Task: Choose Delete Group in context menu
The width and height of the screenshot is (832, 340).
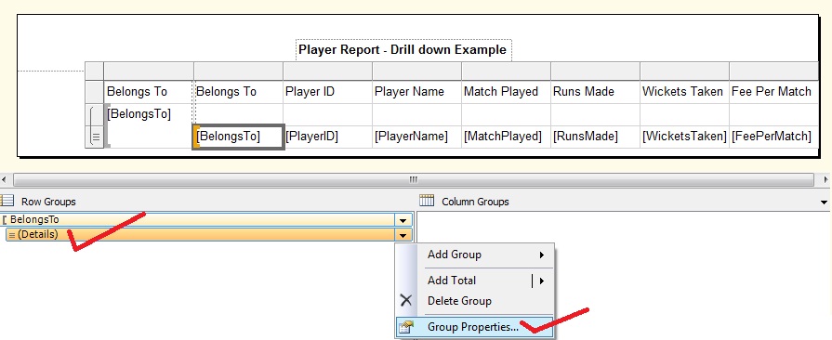Action: [x=459, y=301]
